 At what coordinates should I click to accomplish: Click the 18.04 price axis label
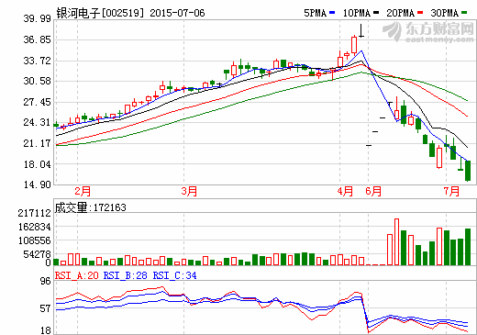pyautogui.click(x=38, y=164)
